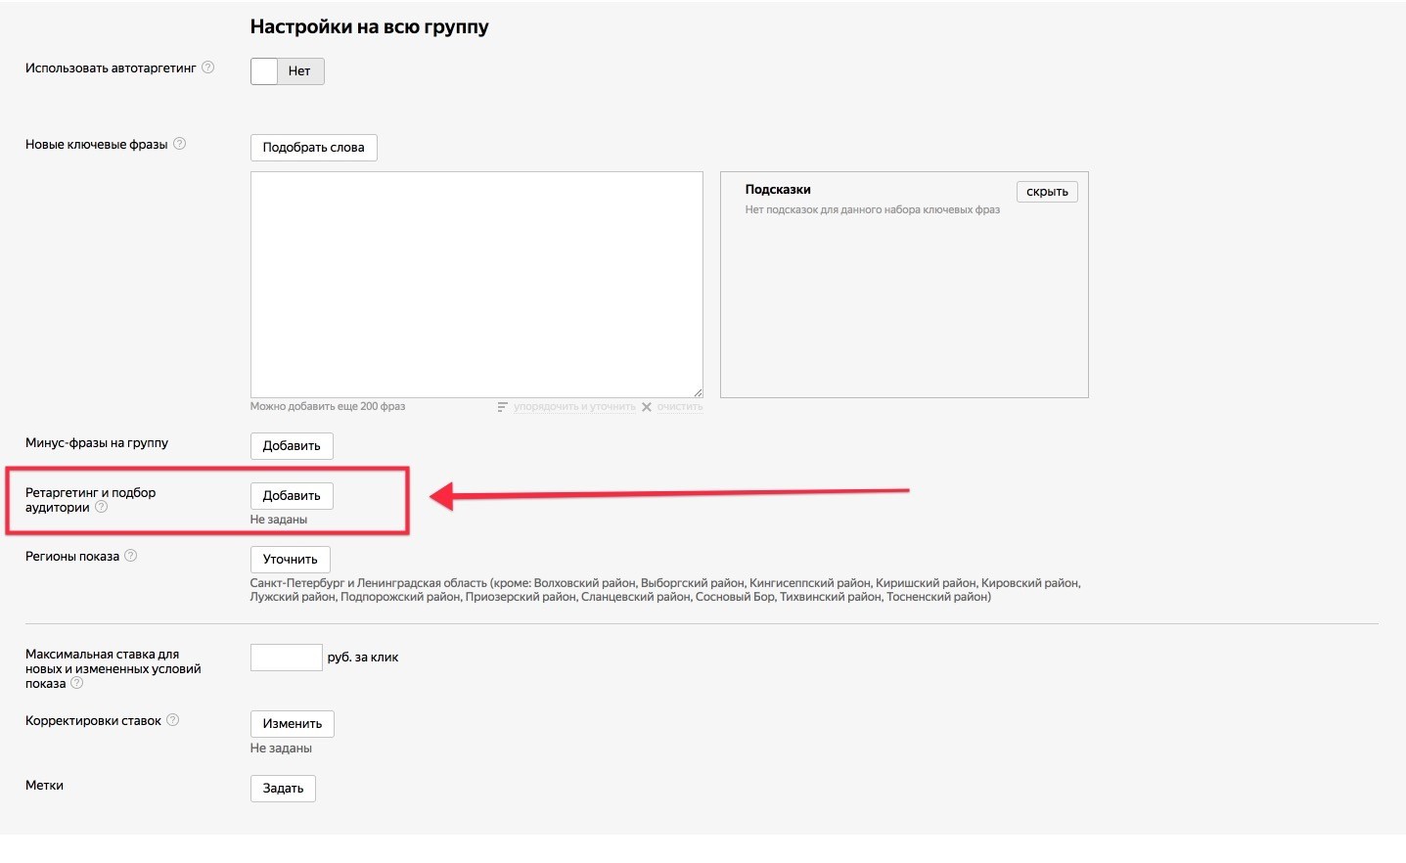Click the Подсказки panel title
The width and height of the screenshot is (1406, 863).
click(x=778, y=190)
